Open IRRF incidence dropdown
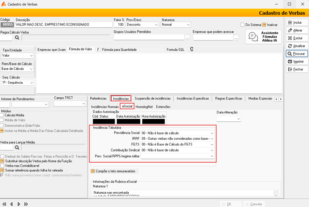This screenshot has height=207, width=309. pos(178,139)
